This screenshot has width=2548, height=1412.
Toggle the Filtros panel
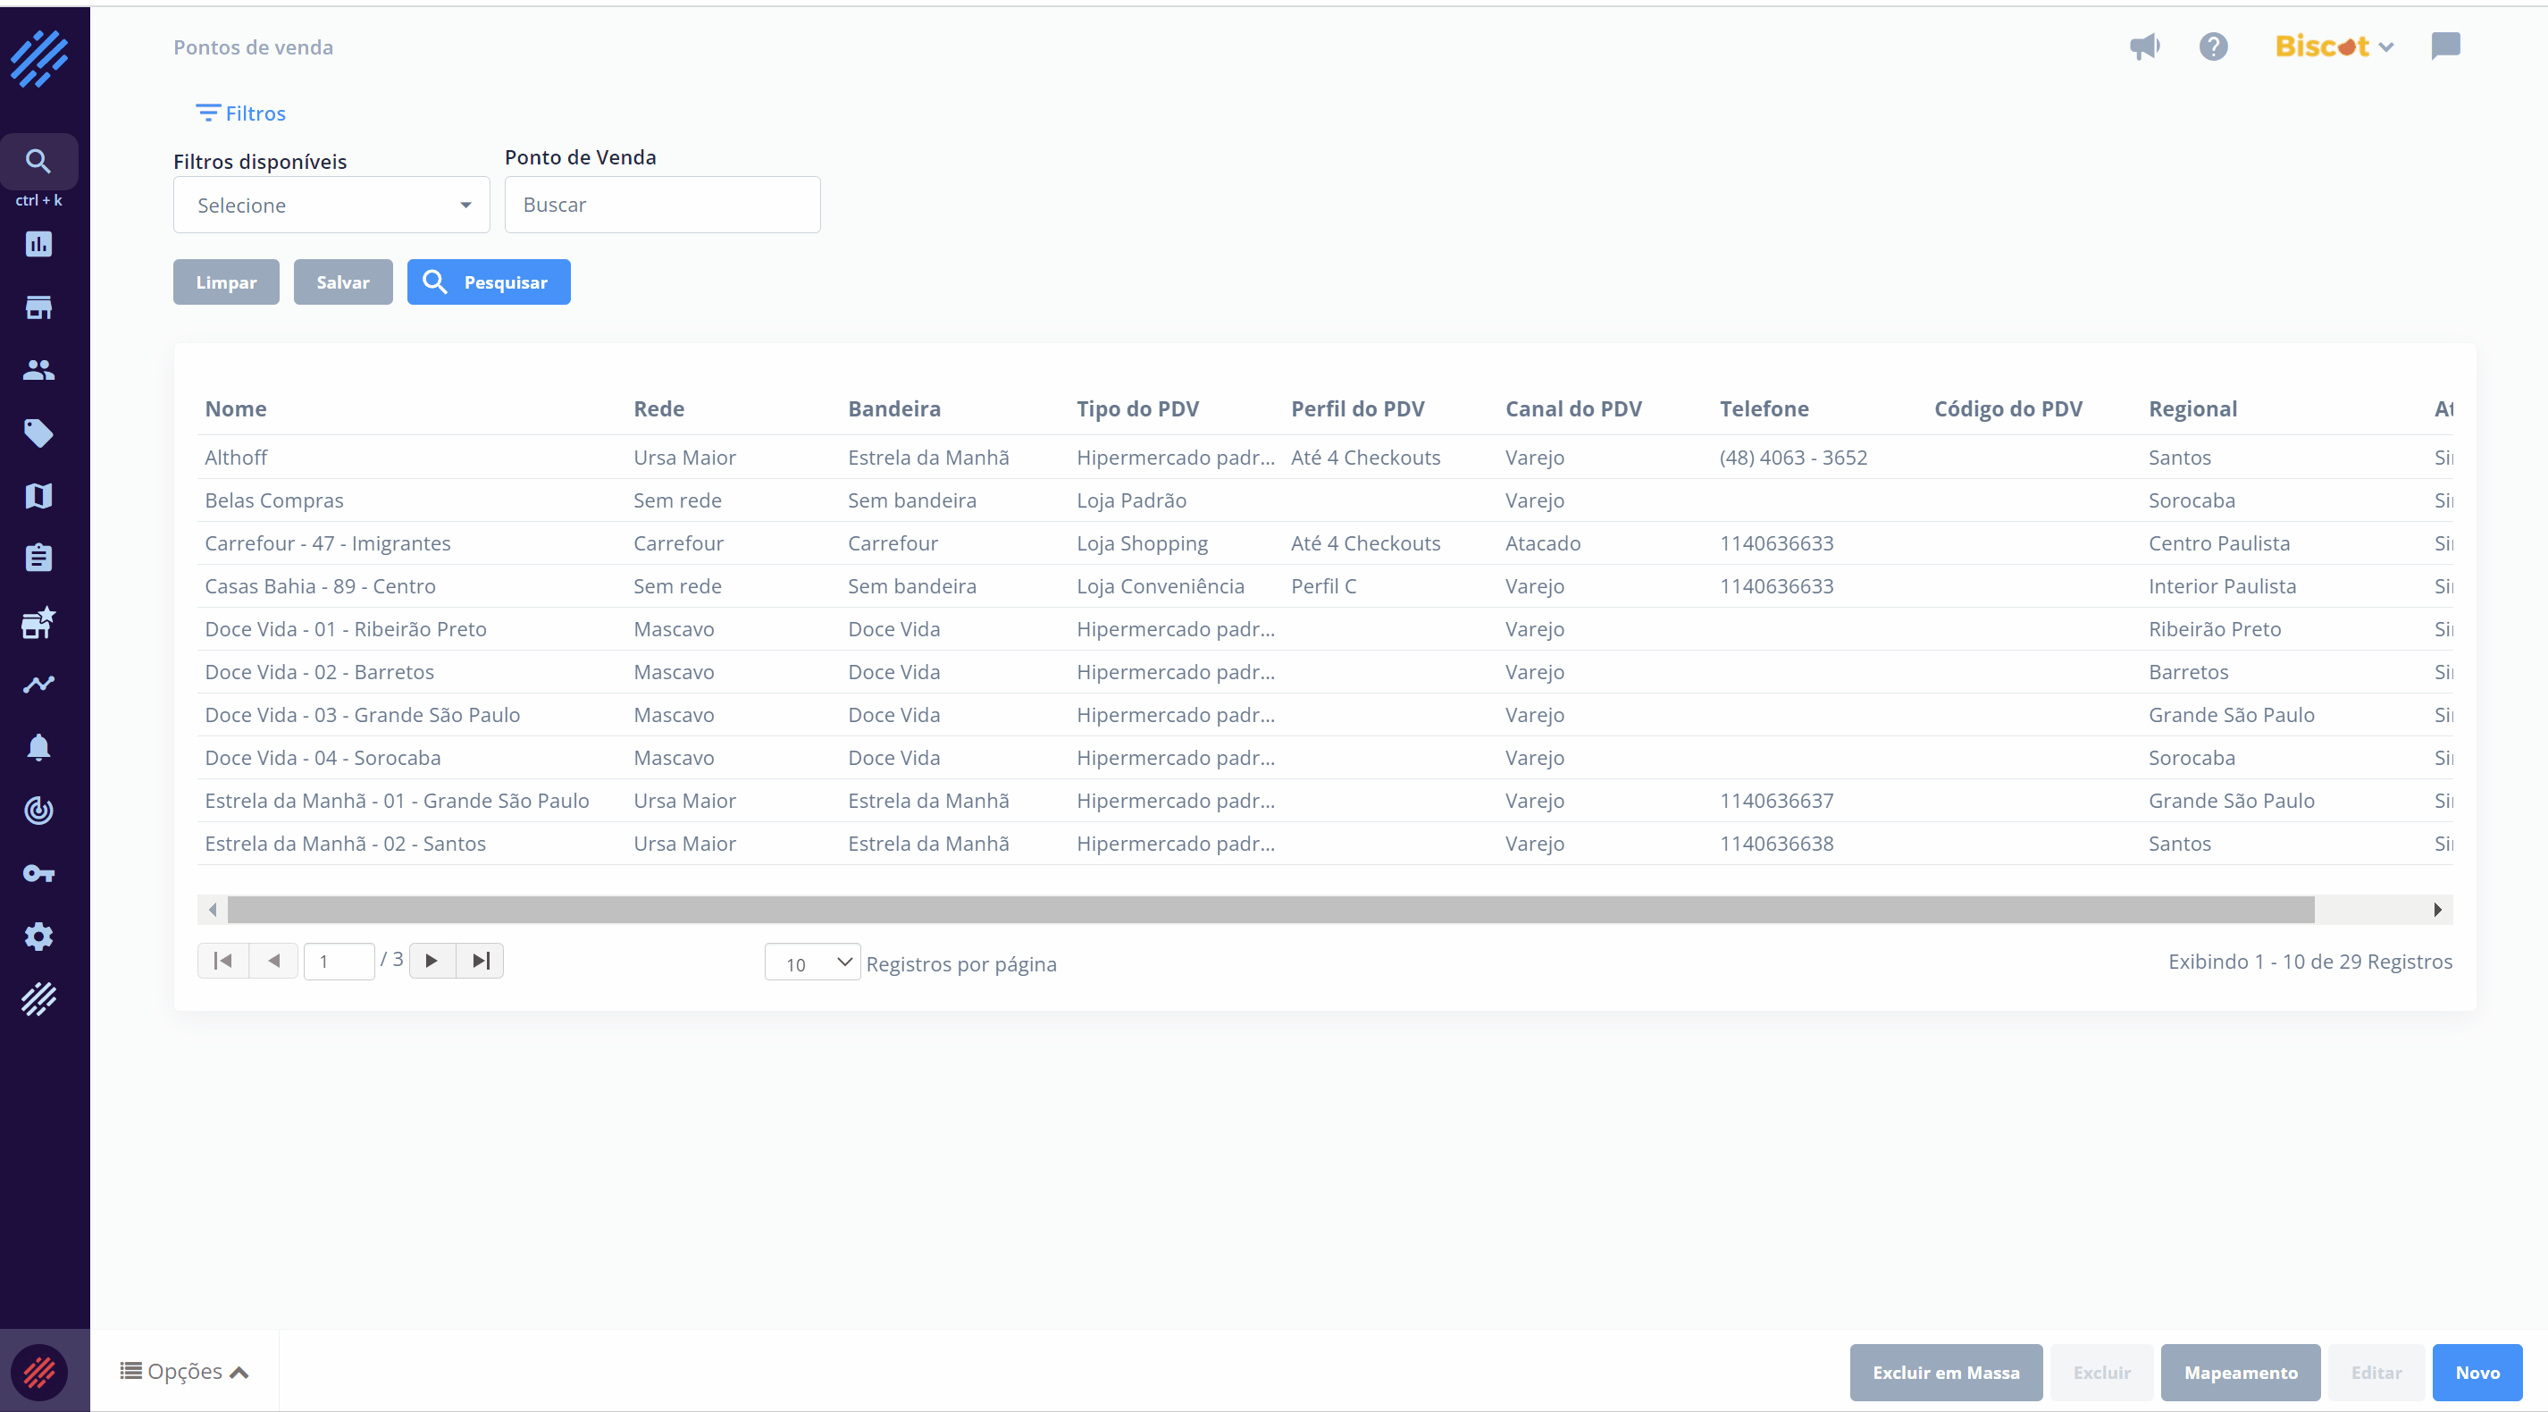pyautogui.click(x=241, y=113)
